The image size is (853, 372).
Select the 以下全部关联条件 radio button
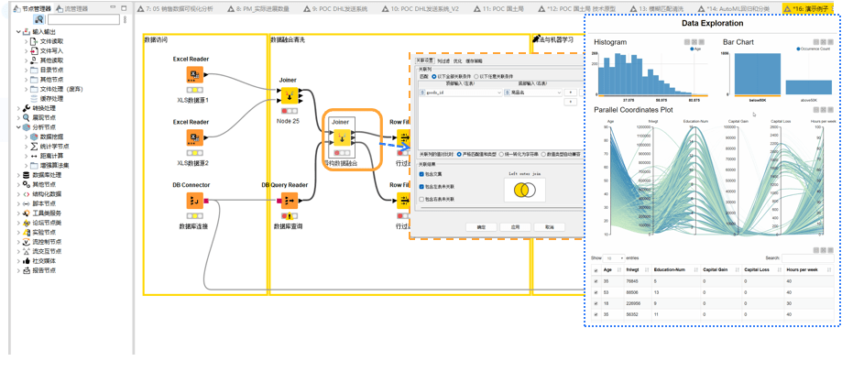pos(433,77)
